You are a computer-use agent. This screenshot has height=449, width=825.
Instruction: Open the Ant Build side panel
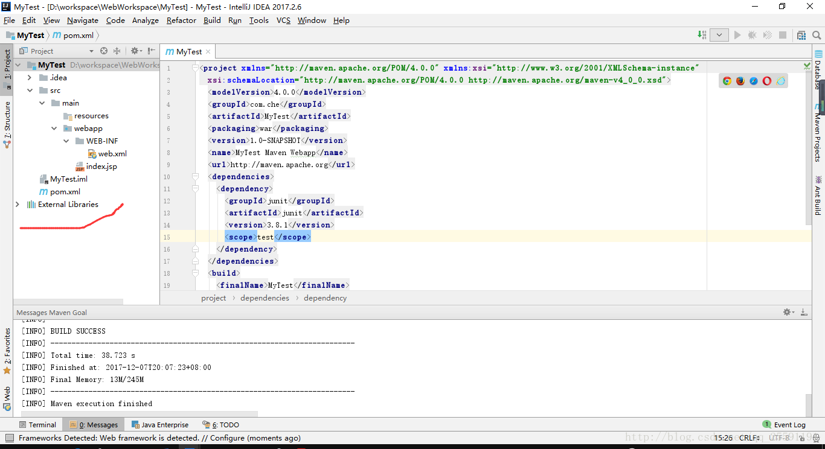point(818,196)
